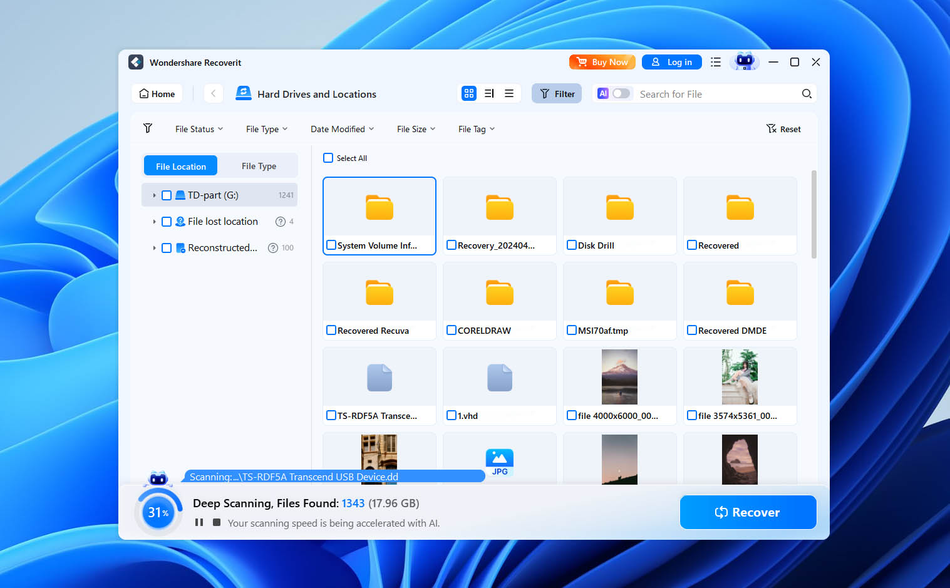950x588 pixels.
Task: Switch to detail preview view icon
Action: tap(489, 93)
